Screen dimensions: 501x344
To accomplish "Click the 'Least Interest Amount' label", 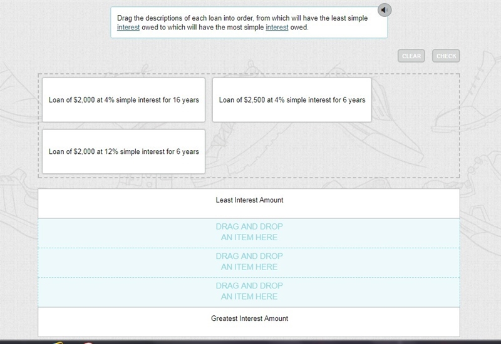I will click(249, 200).
